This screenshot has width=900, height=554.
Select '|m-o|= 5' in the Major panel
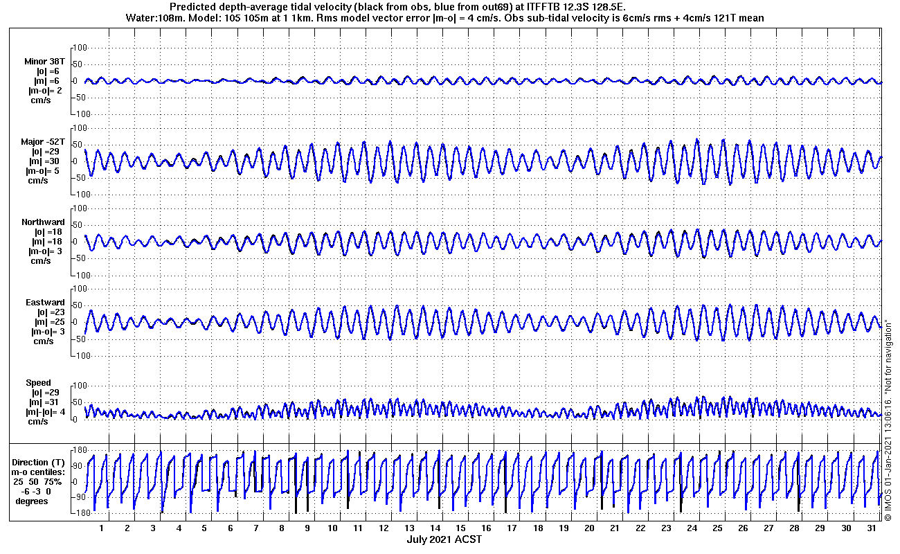point(44,171)
